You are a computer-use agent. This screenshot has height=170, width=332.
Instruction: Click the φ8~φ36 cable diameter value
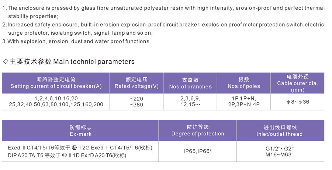click(x=298, y=102)
